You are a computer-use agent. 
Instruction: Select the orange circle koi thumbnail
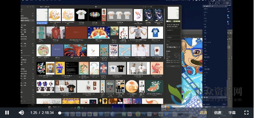[132, 86]
